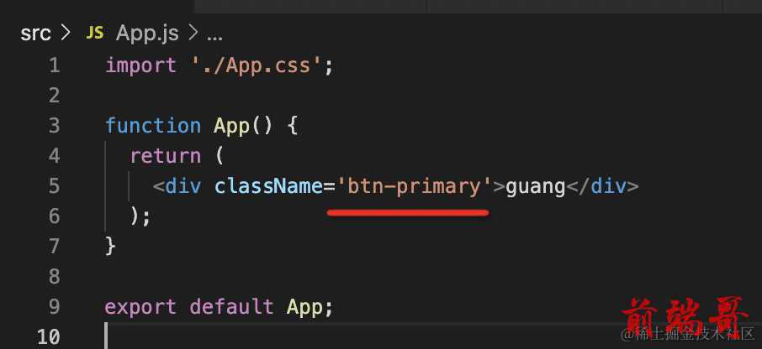This screenshot has height=349, width=762.
Task: Click the './App.css' import path
Action: [x=256, y=65]
